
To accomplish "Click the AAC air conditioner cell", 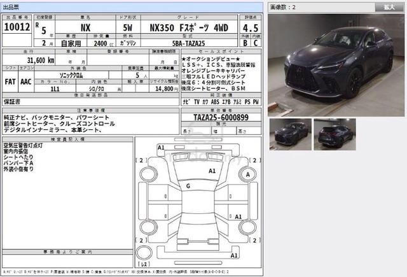I will point(26,82).
